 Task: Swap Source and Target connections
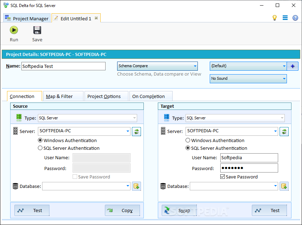(x=179, y=210)
